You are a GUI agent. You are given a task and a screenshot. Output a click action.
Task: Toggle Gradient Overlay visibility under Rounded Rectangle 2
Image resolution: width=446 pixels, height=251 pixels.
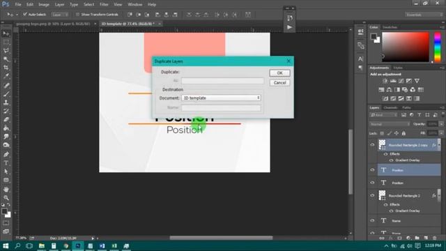tap(391, 211)
